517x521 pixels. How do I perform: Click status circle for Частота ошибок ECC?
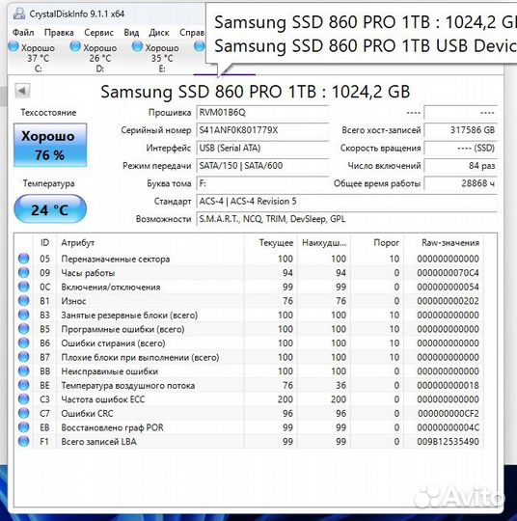[23, 399]
